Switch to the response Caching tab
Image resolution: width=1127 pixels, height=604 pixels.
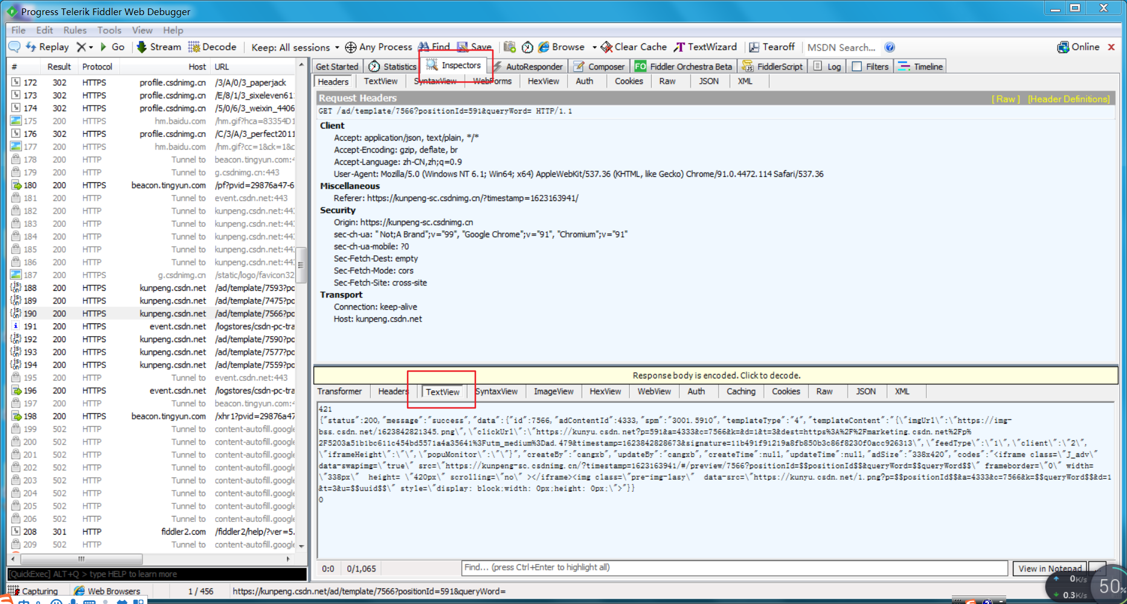(741, 392)
